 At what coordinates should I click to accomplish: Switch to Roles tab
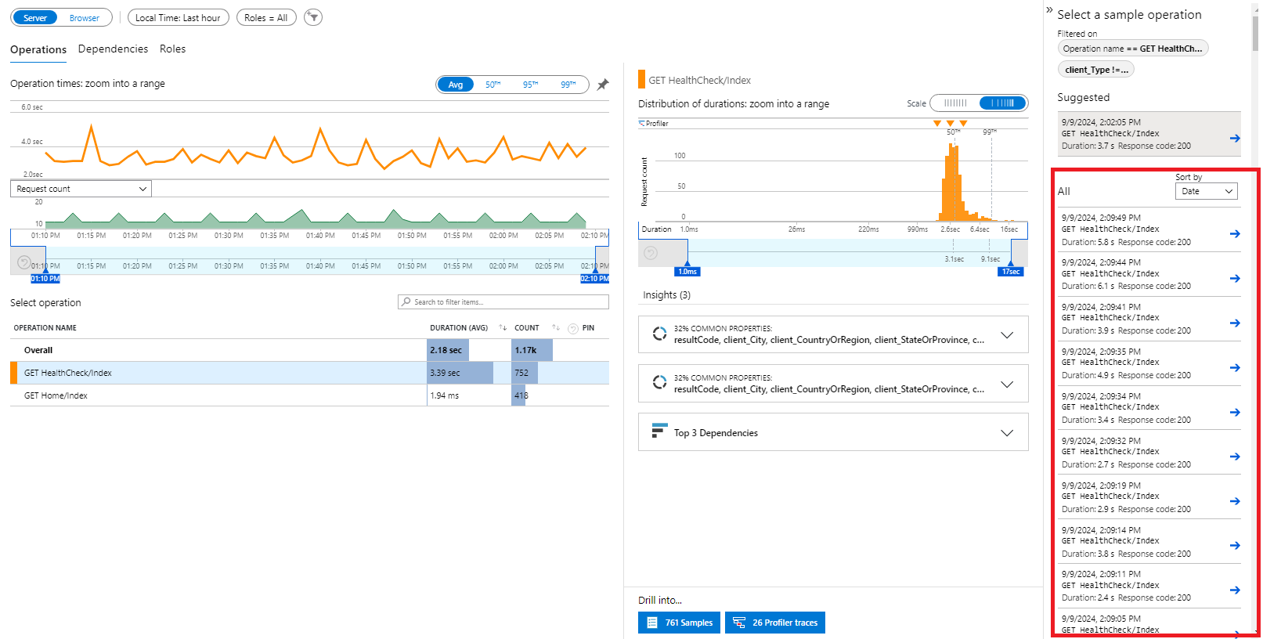coord(172,49)
